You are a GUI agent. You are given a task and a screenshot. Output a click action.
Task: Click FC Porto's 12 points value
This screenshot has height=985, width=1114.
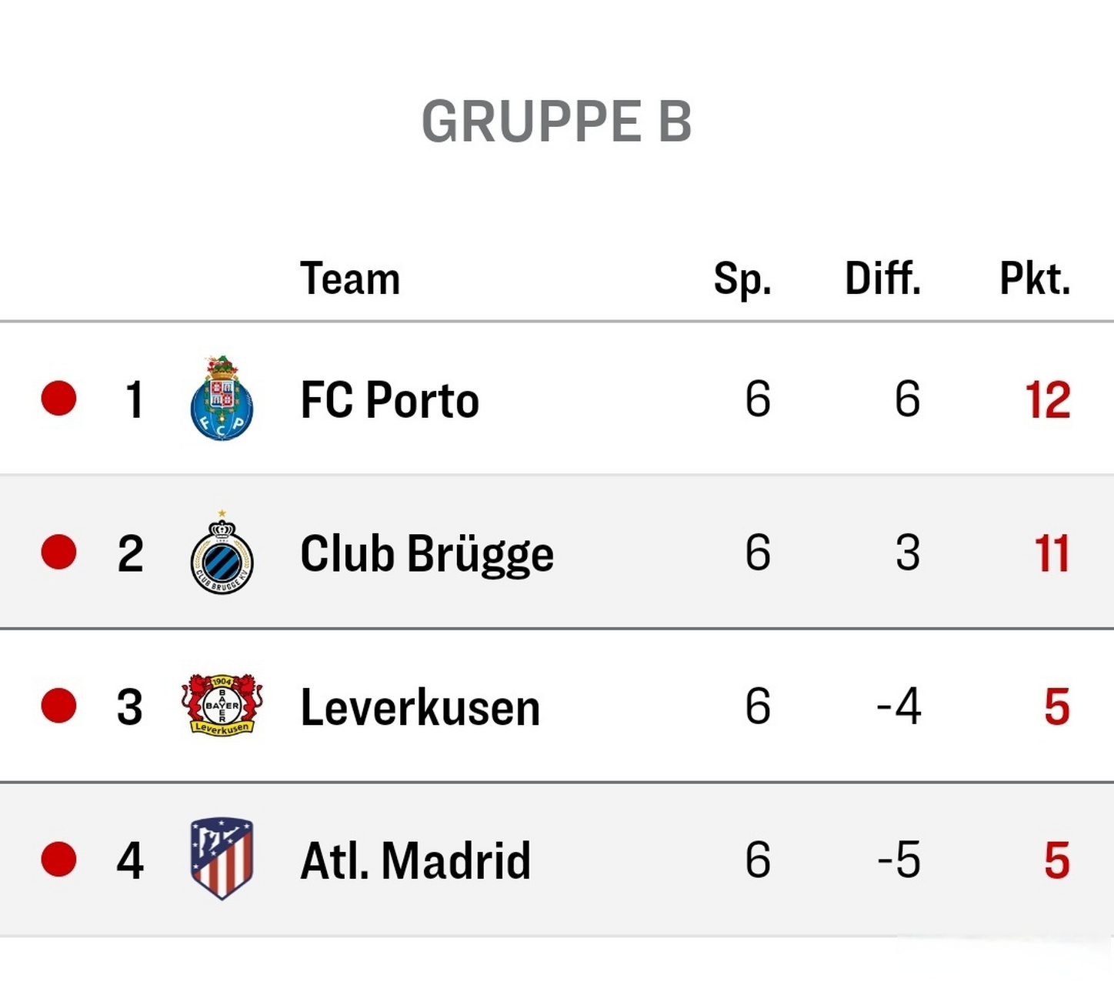[x=1047, y=400]
